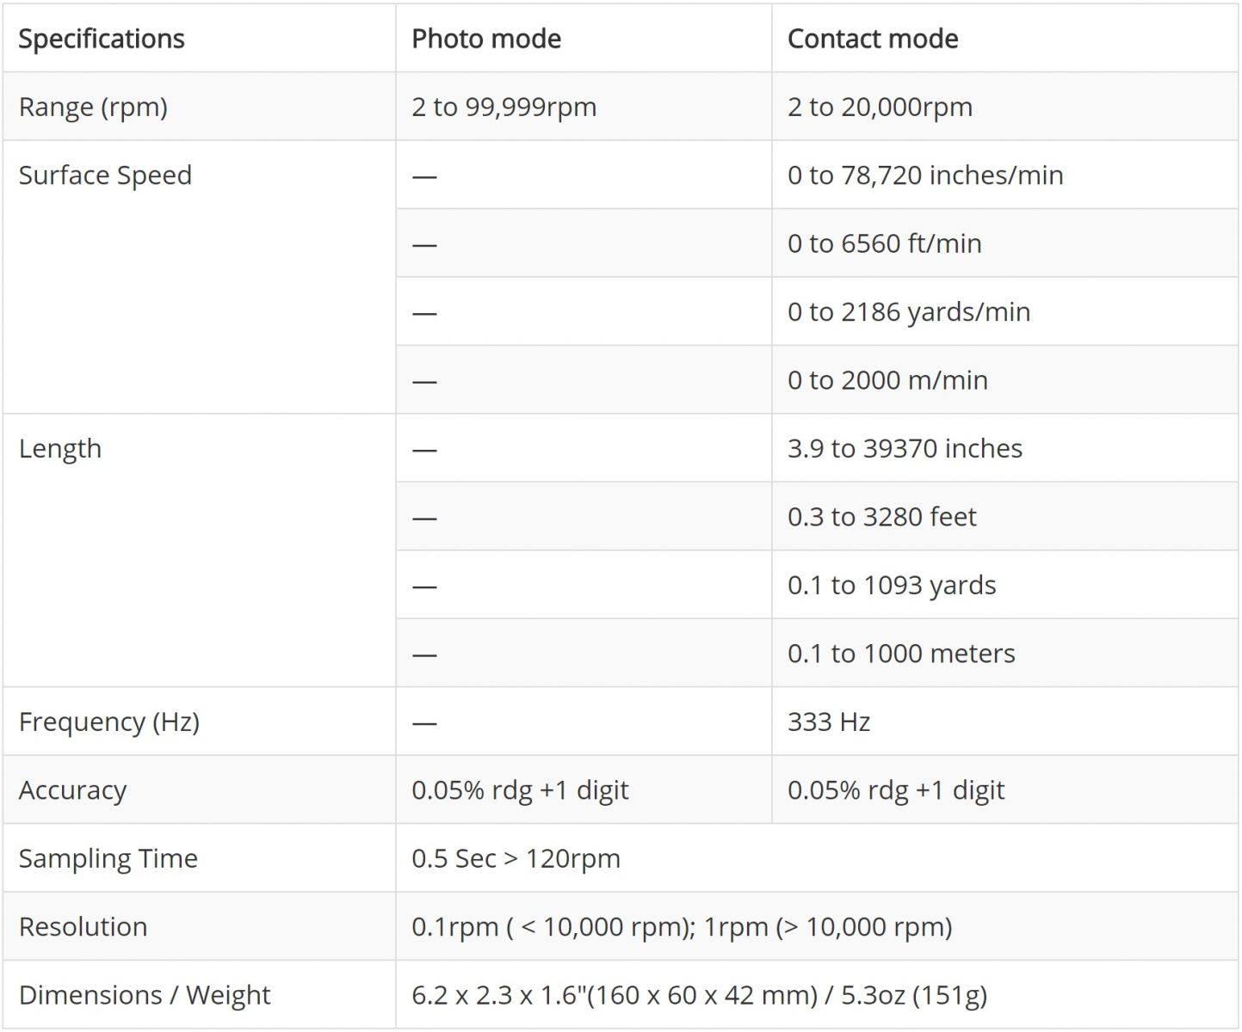1242x1032 pixels.
Task: Click the 0.1 to 1000 meters value
Action: coord(901,654)
